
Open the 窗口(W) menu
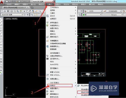[x=92, y=4]
